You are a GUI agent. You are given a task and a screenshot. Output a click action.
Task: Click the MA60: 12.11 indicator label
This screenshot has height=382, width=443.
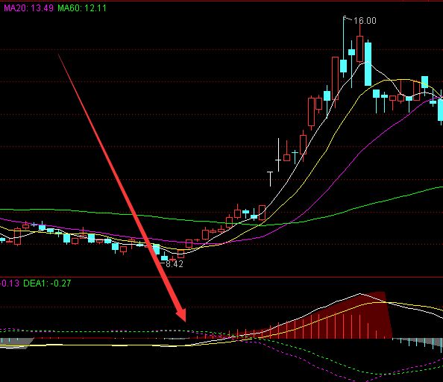tap(82, 8)
